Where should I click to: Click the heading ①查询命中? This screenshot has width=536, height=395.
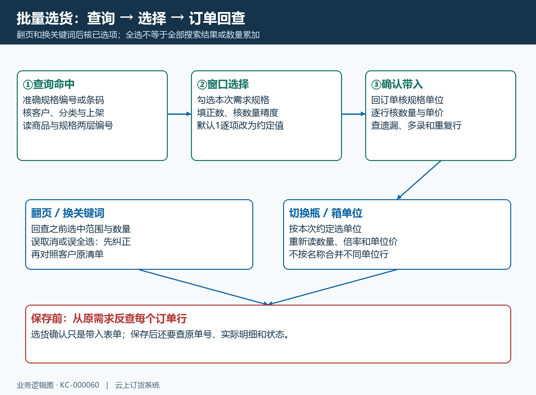tap(49, 84)
